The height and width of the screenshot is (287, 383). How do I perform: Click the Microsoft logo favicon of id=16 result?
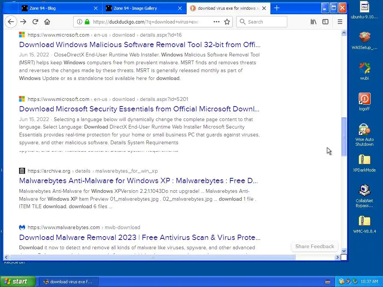click(x=22, y=35)
